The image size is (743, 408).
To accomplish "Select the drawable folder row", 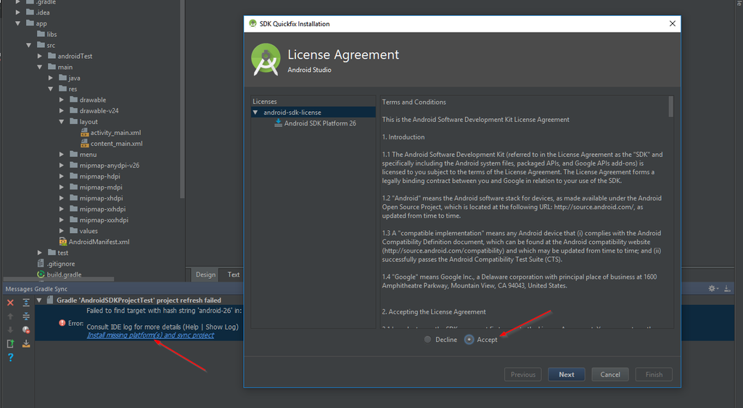I will 93,99.
